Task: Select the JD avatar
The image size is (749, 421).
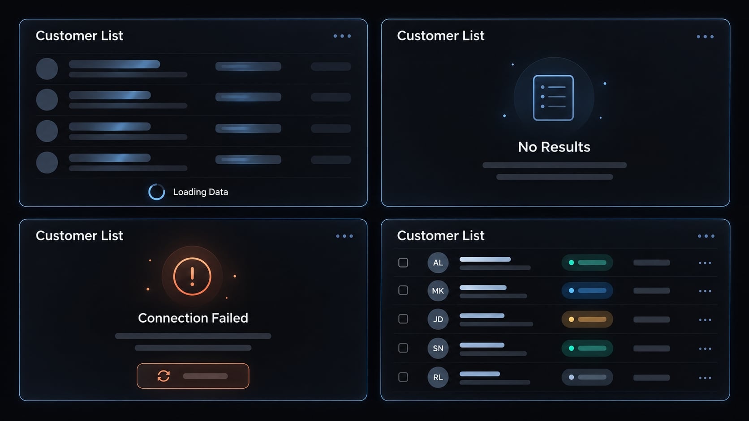Action: (438, 319)
